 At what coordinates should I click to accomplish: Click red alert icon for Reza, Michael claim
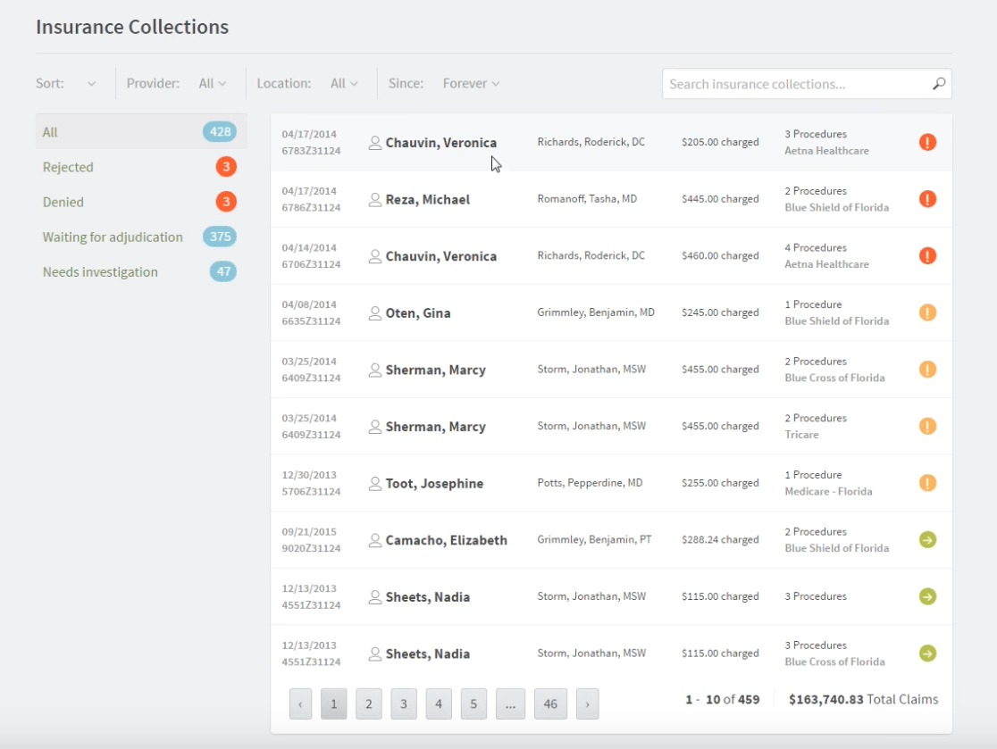click(927, 199)
